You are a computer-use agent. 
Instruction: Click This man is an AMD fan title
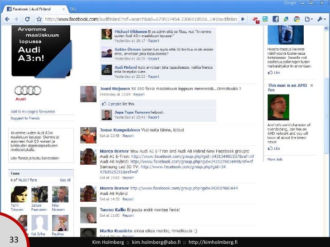point(287,88)
